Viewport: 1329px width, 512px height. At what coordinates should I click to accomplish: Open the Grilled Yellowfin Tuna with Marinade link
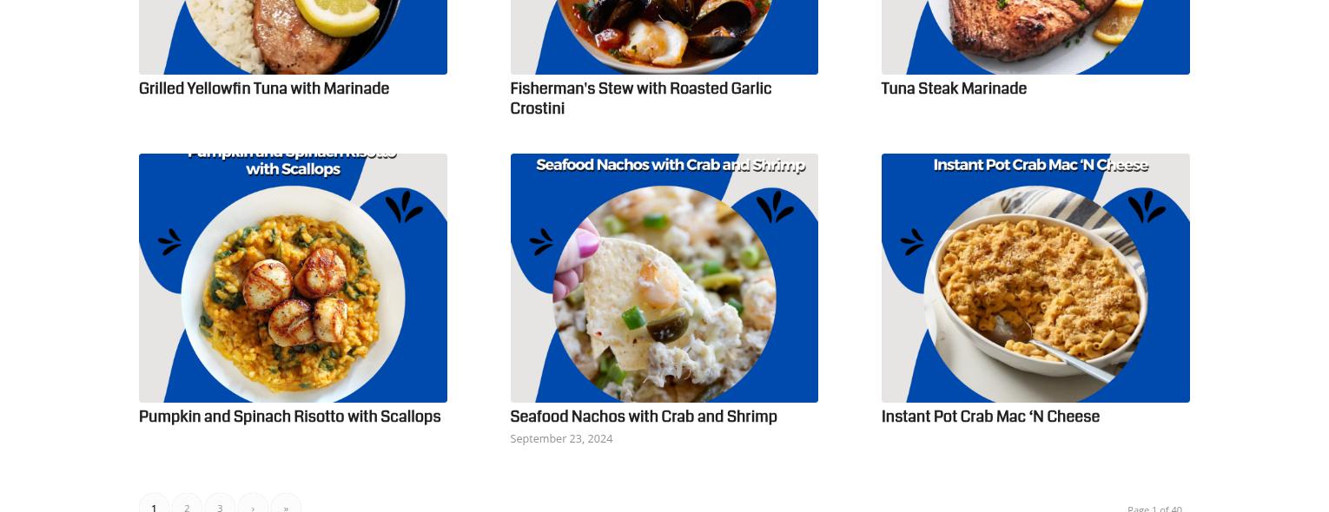click(x=264, y=89)
